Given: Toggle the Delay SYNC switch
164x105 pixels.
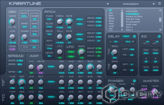Looking at the screenshot, I should 126,36.
